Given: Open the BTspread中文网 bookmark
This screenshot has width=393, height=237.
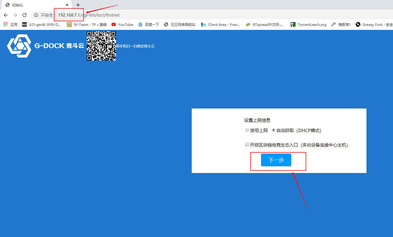Looking at the screenshot, I should (265, 25).
